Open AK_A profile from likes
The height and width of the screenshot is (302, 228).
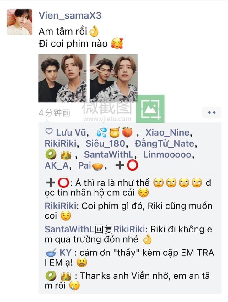pyautogui.click(x=57, y=165)
